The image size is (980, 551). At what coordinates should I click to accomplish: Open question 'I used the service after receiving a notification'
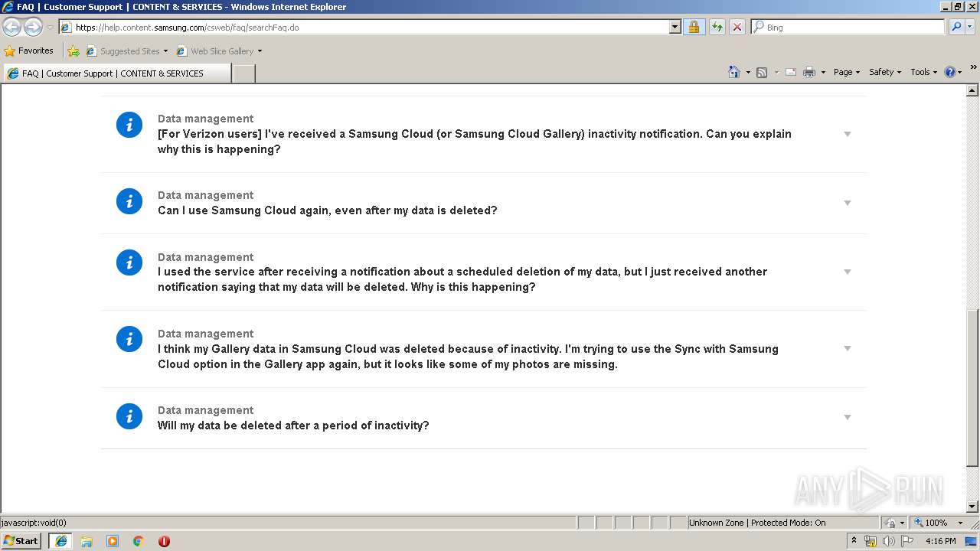pyautogui.click(x=462, y=279)
